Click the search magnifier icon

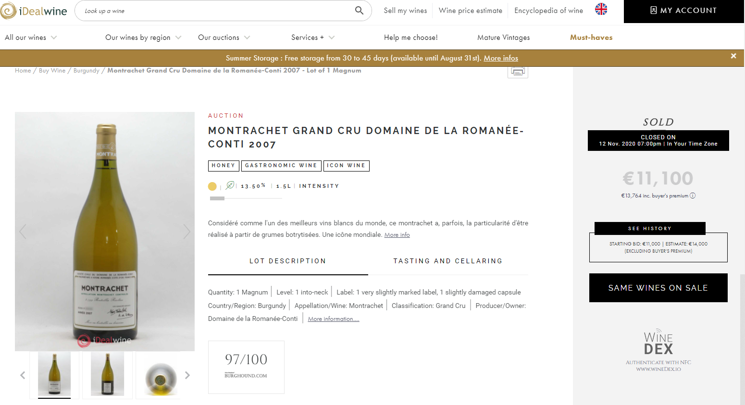[359, 10]
